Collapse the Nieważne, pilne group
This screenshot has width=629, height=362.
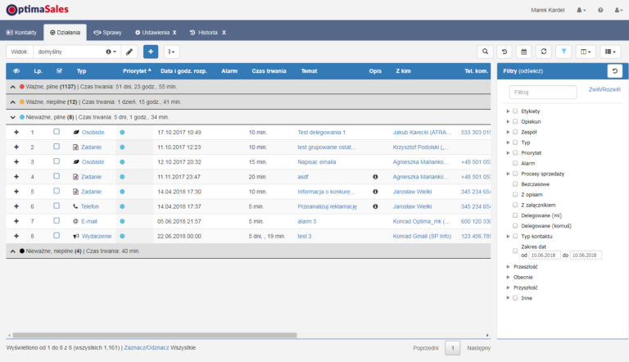coord(13,117)
